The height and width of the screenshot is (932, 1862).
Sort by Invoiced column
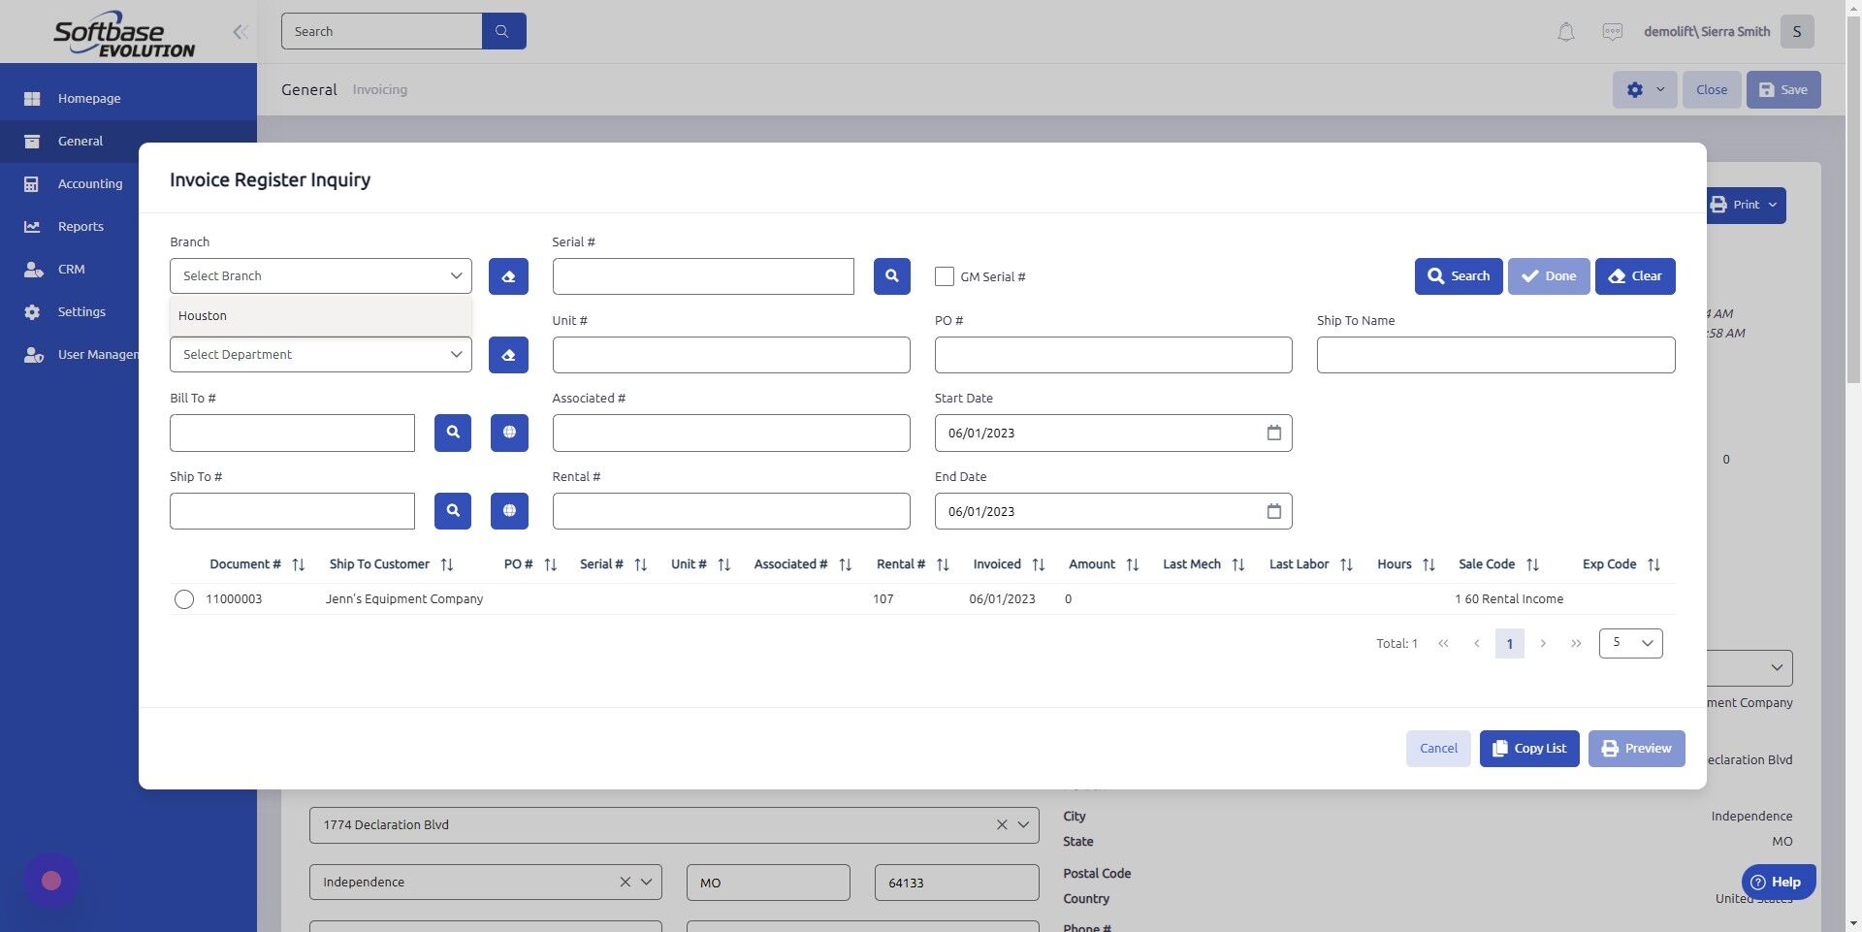tap(1039, 564)
